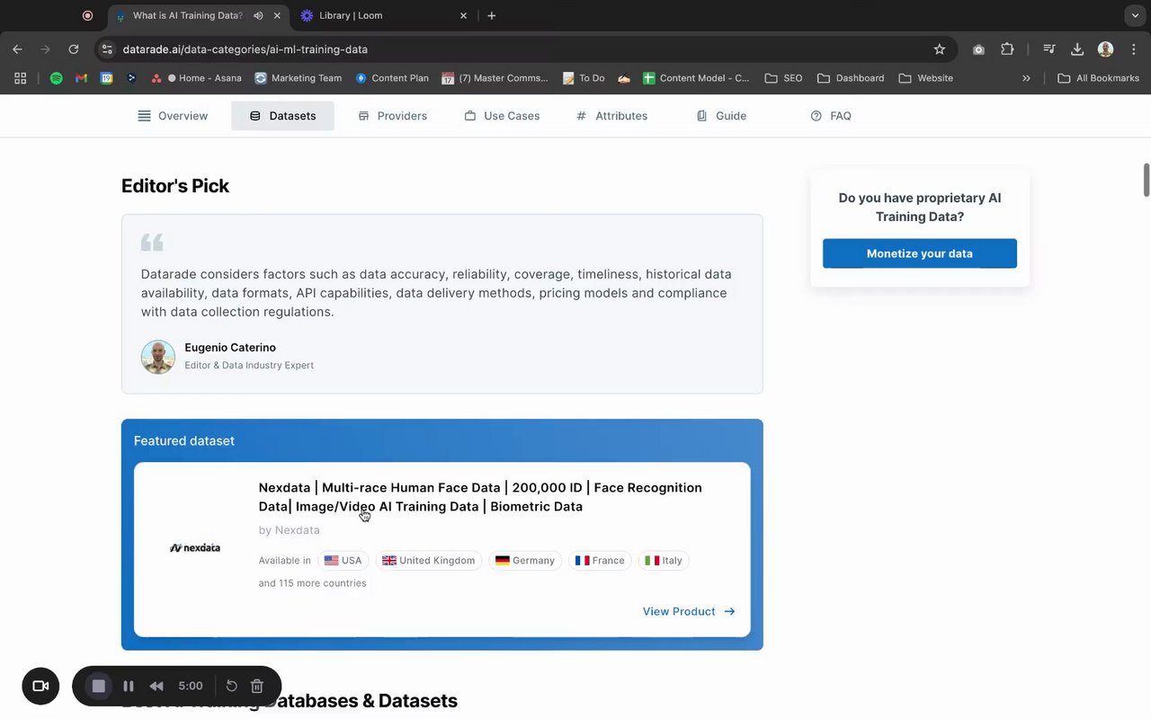Screen dimensions: 1151x719
Task: Open the Website bookmarks folder
Action: [925, 78]
